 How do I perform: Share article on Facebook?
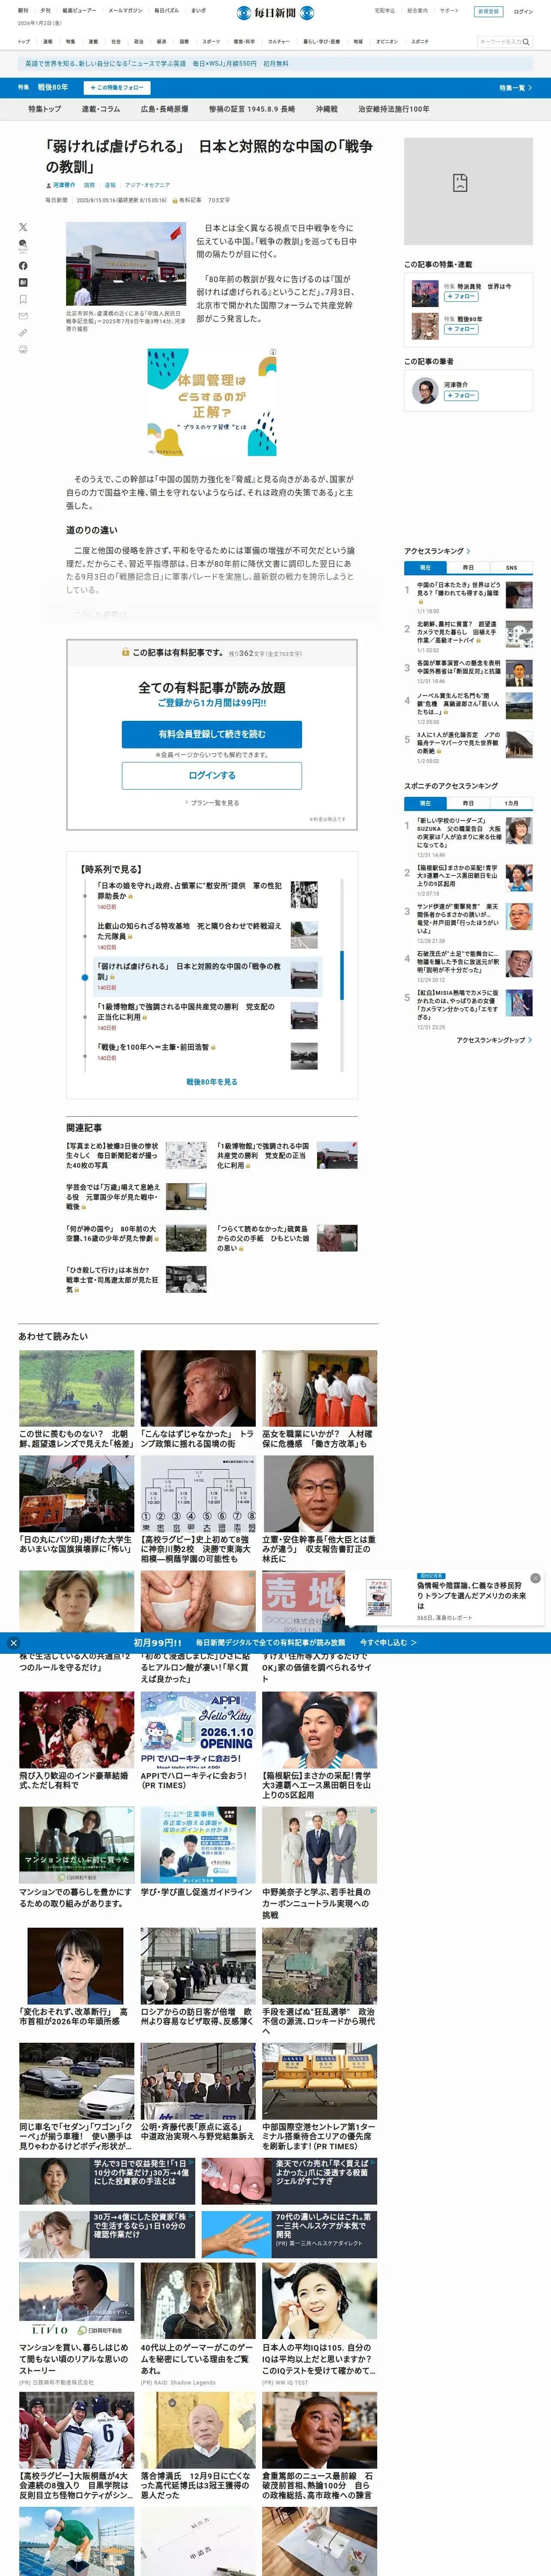pos(23,266)
